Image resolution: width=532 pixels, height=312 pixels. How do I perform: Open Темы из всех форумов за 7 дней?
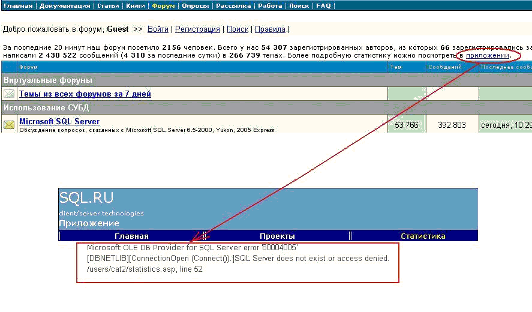(x=85, y=94)
